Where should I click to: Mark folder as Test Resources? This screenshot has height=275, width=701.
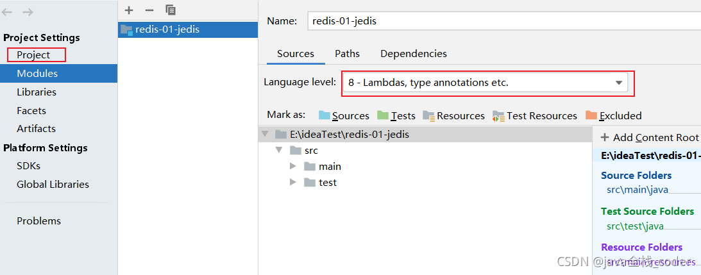(535, 116)
